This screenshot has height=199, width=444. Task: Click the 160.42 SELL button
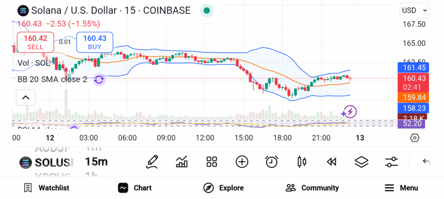(36, 42)
